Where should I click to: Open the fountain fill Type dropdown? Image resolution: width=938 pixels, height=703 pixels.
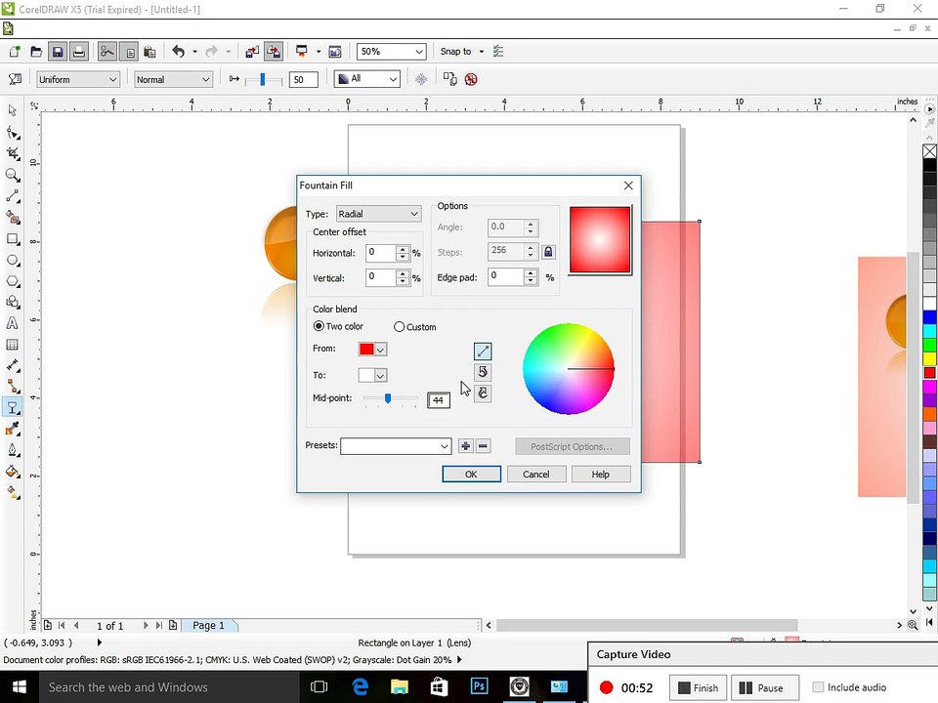click(378, 214)
